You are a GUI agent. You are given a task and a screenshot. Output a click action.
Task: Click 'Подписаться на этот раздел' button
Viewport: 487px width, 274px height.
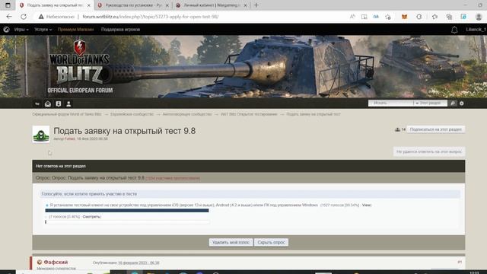pyautogui.click(x=436, y=129)
